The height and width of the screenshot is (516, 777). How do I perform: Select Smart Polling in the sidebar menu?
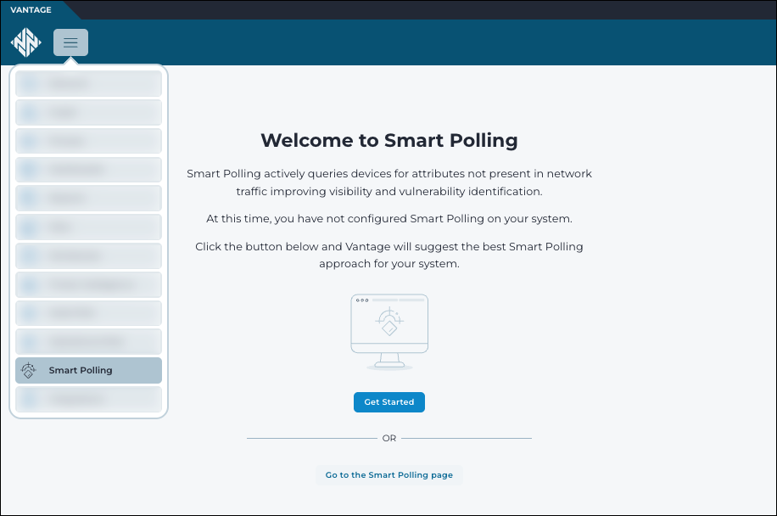88,370
